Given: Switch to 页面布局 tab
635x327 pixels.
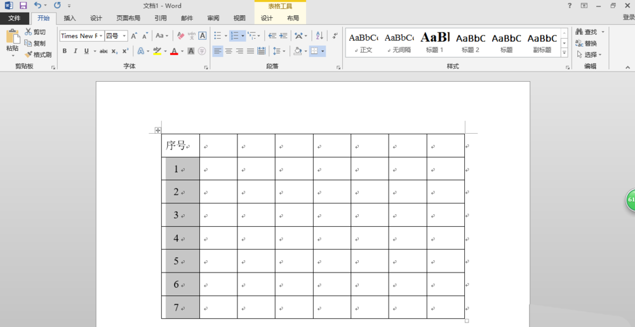Looking at the screenshot, I should (128, 18).
